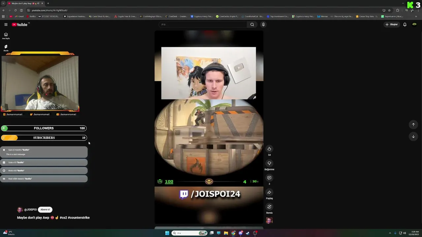Image resolution: width=422 pixels, height=237 pixels.
Task: Open the Cruise Ship Jobs bookmark
Action: click(x=367, y=16)
